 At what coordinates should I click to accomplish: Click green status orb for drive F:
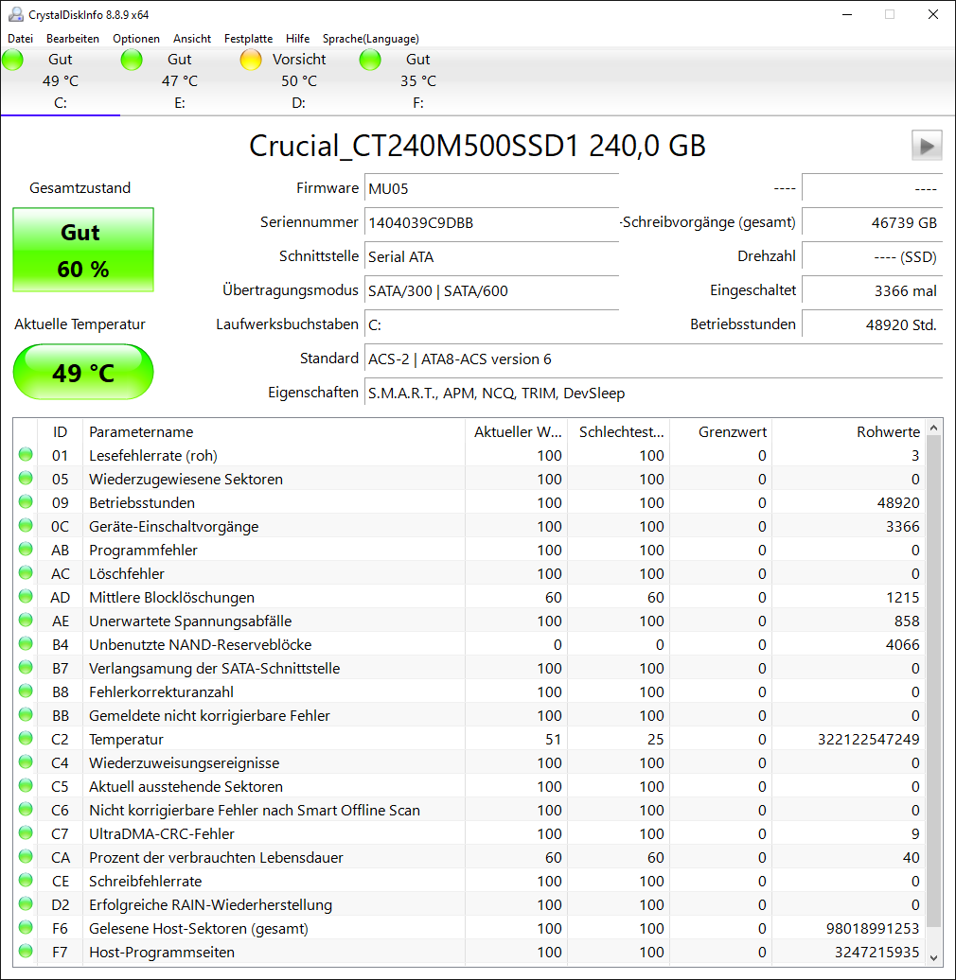coord(370,60)
